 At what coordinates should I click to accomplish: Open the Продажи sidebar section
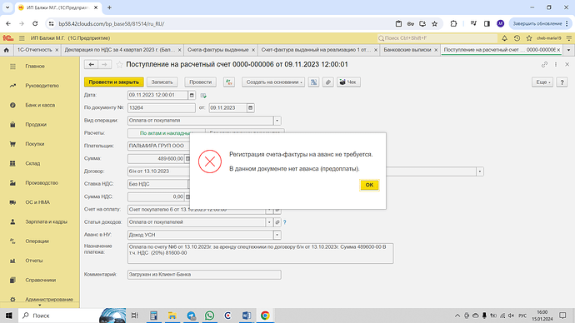click(36, 125)
